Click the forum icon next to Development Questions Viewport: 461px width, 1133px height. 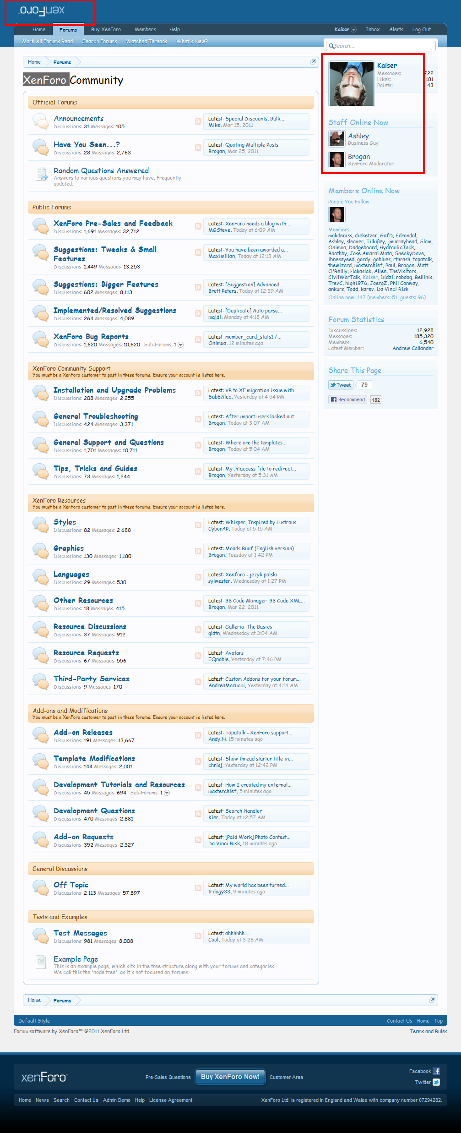click(41, 814)
